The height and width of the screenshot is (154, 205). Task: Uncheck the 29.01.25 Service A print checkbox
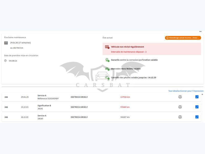coord(197,97)
